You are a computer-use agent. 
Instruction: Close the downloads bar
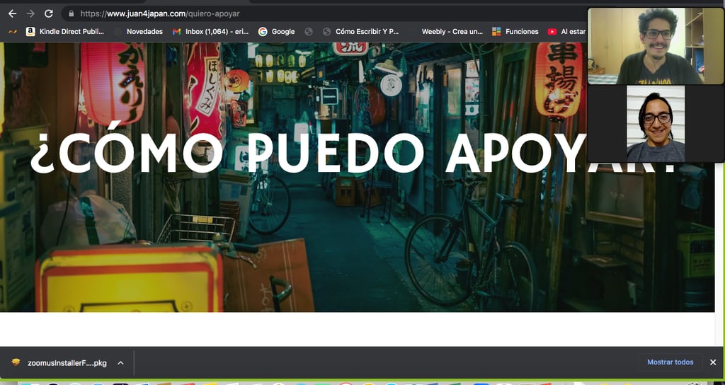click(x=713, y=362)
